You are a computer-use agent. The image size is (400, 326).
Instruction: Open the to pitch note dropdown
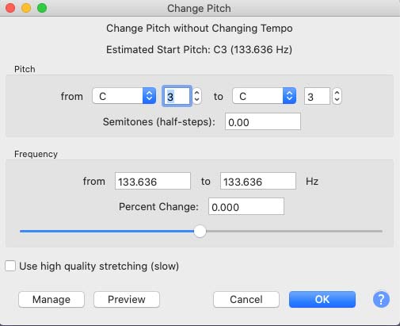coord(264,96)
